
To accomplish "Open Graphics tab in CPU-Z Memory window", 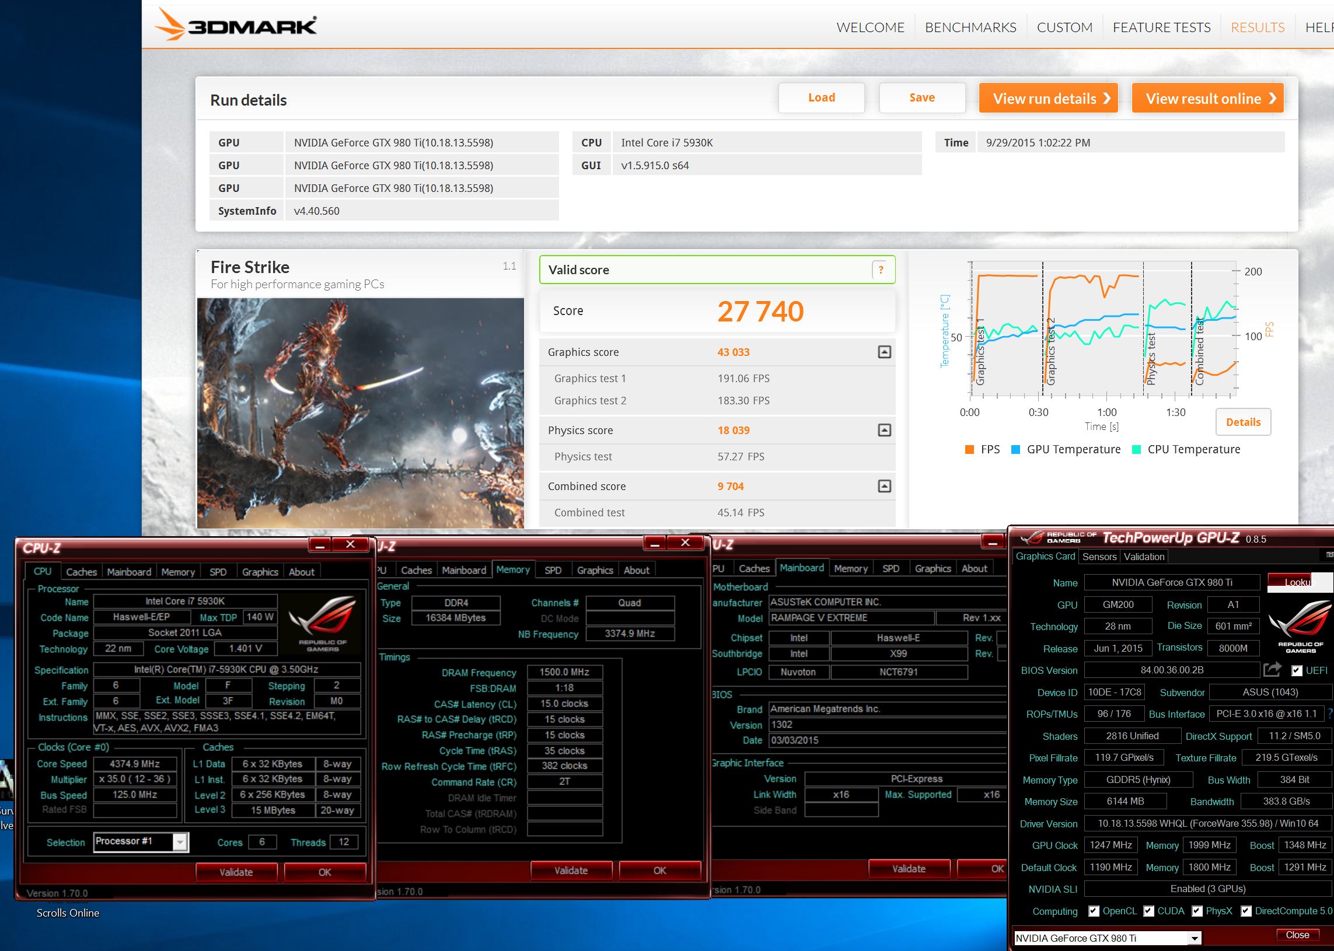I will pyautogui.click(x=595, y=570).
